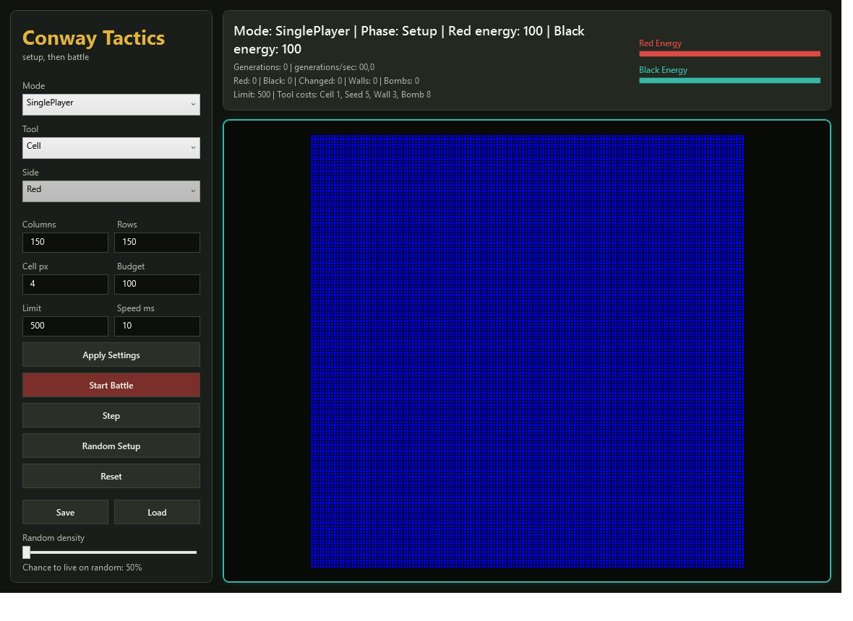Click the 'Random density' label
853x621 pixels.
tap(53, 538)
